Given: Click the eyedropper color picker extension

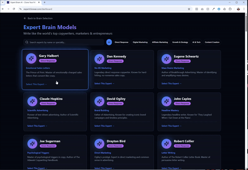Looking at the screenshot, I should click(213, 9).
